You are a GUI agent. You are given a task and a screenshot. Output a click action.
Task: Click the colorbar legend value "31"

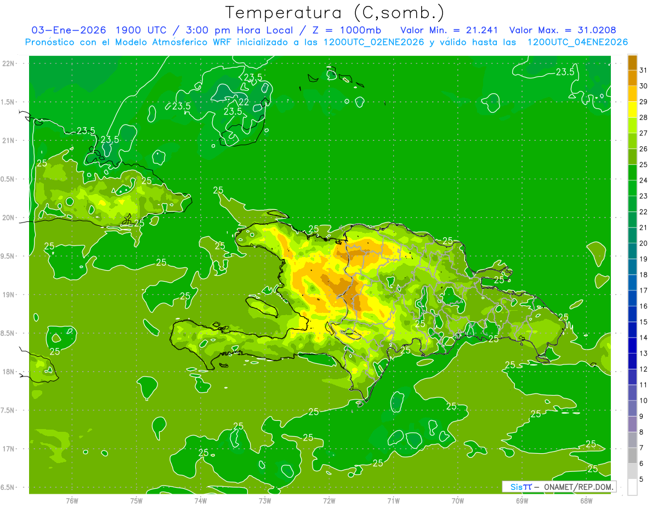(644, 70)
